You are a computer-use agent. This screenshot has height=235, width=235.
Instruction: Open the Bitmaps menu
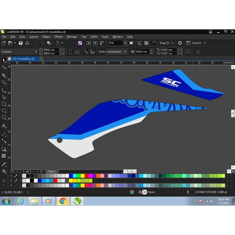coord(72,36)
